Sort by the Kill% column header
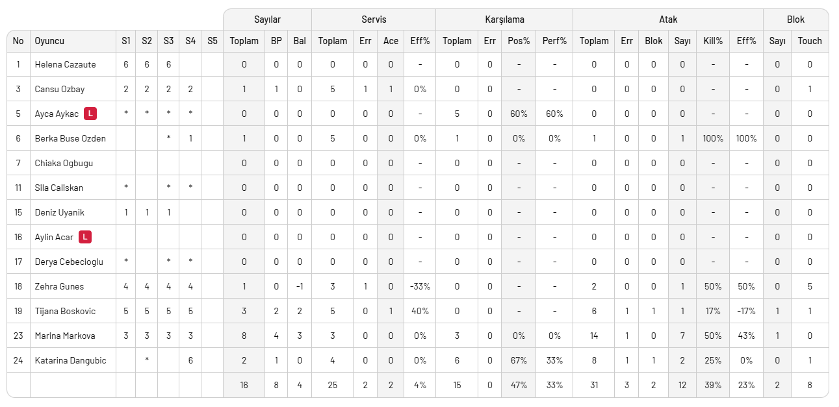 pyautogui.click(x=713, y=41)
